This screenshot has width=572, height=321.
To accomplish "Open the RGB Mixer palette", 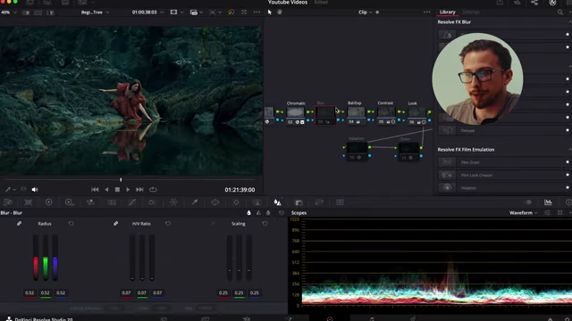I will [x=90, y=202].
